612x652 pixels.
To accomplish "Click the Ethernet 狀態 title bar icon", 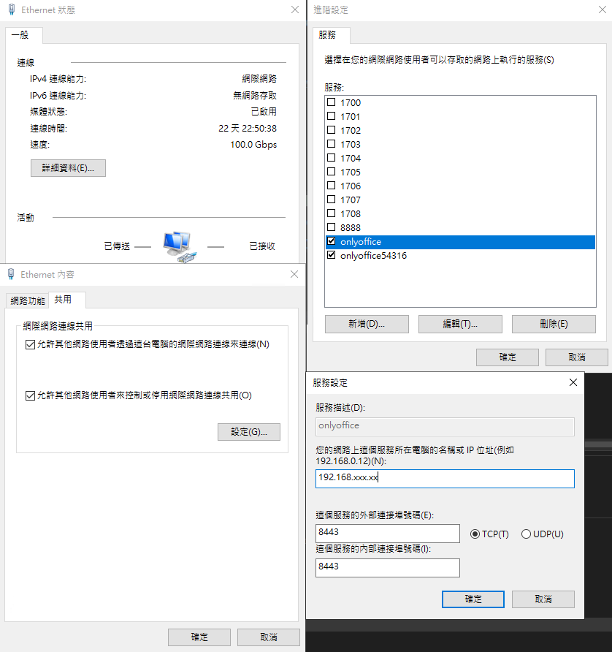I will pyautogui.click(x=11, y=10).
